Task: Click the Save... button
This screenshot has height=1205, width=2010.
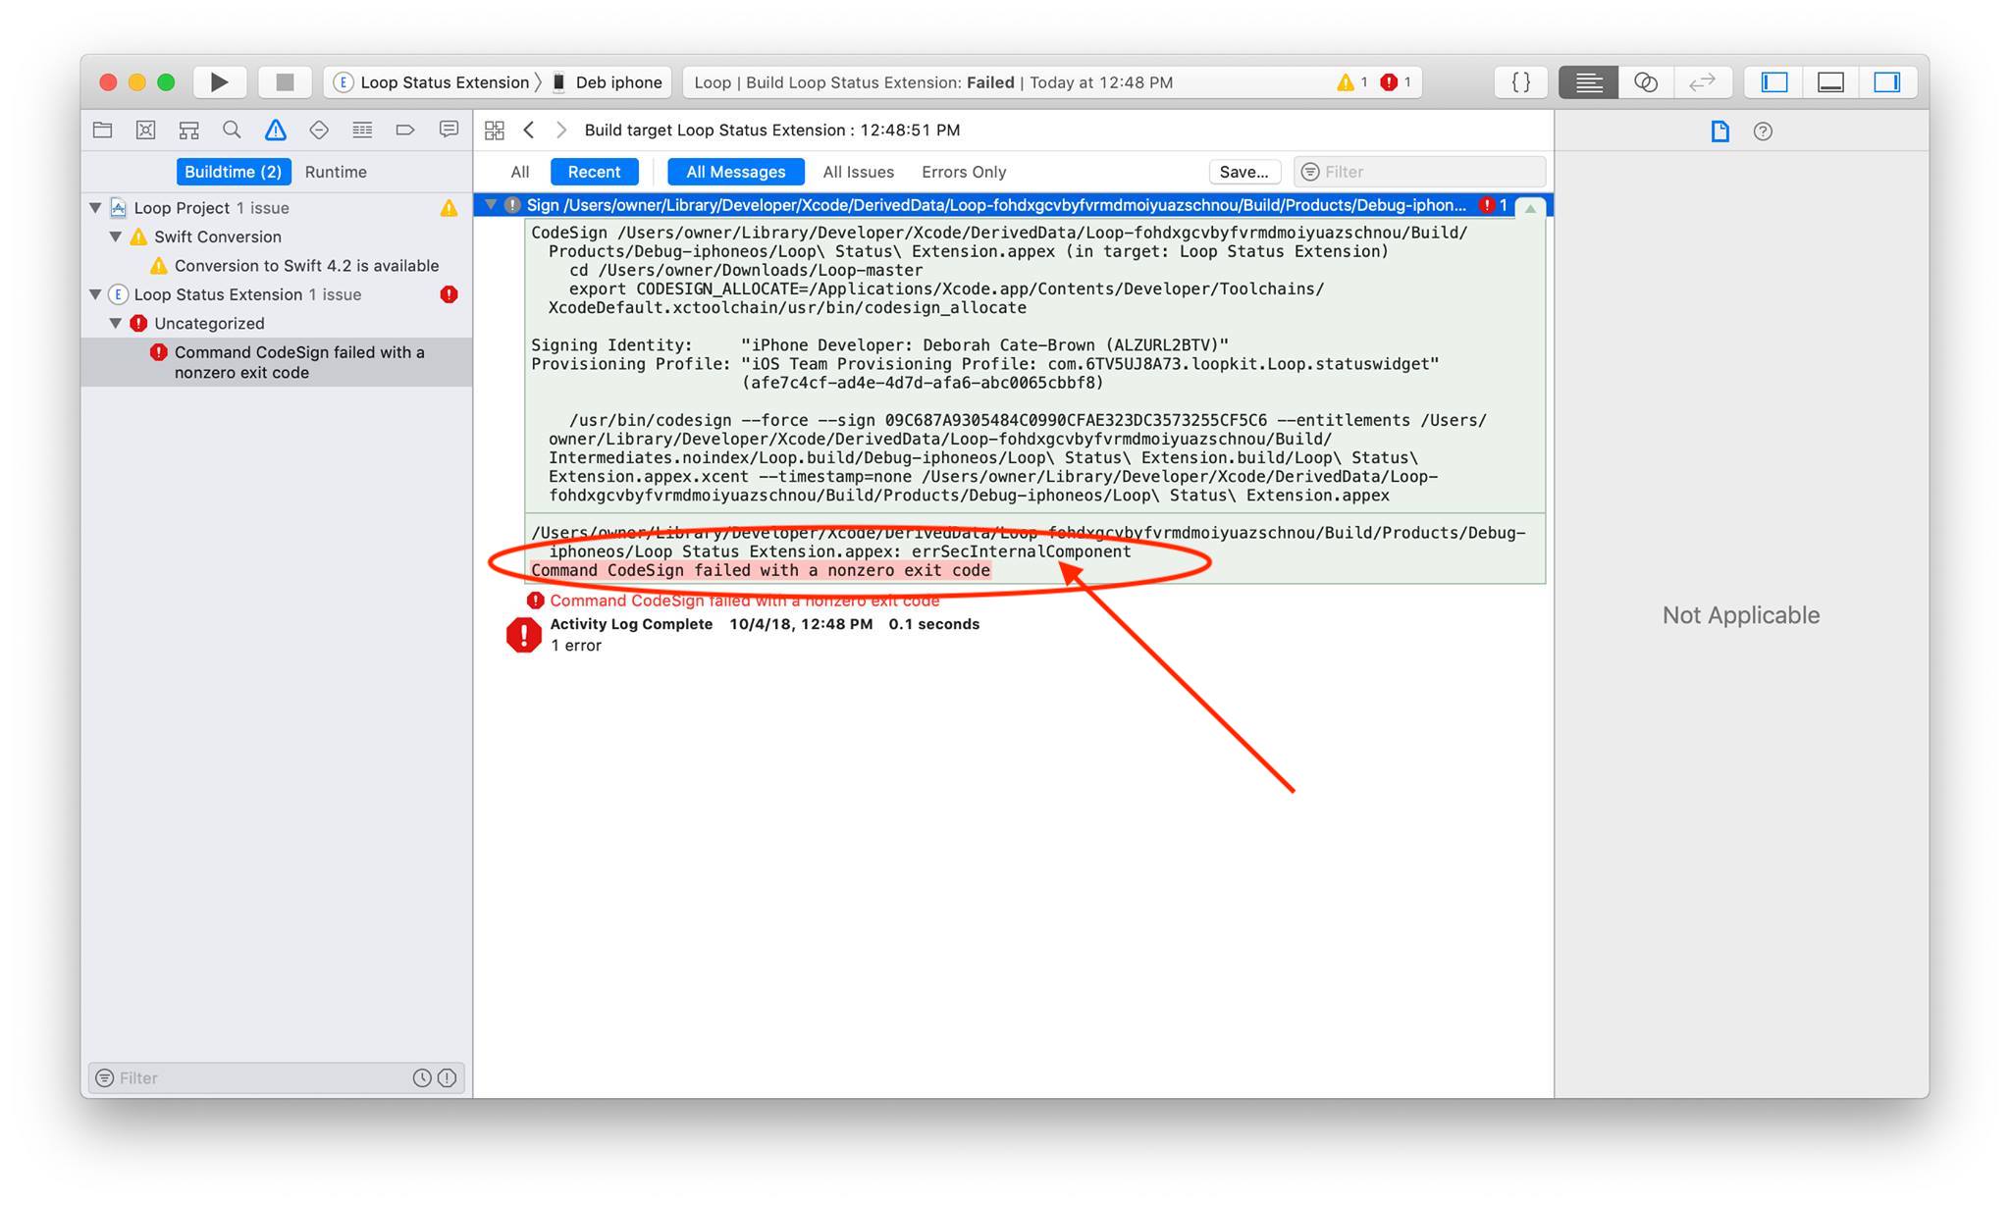Action: [1243, 172]
